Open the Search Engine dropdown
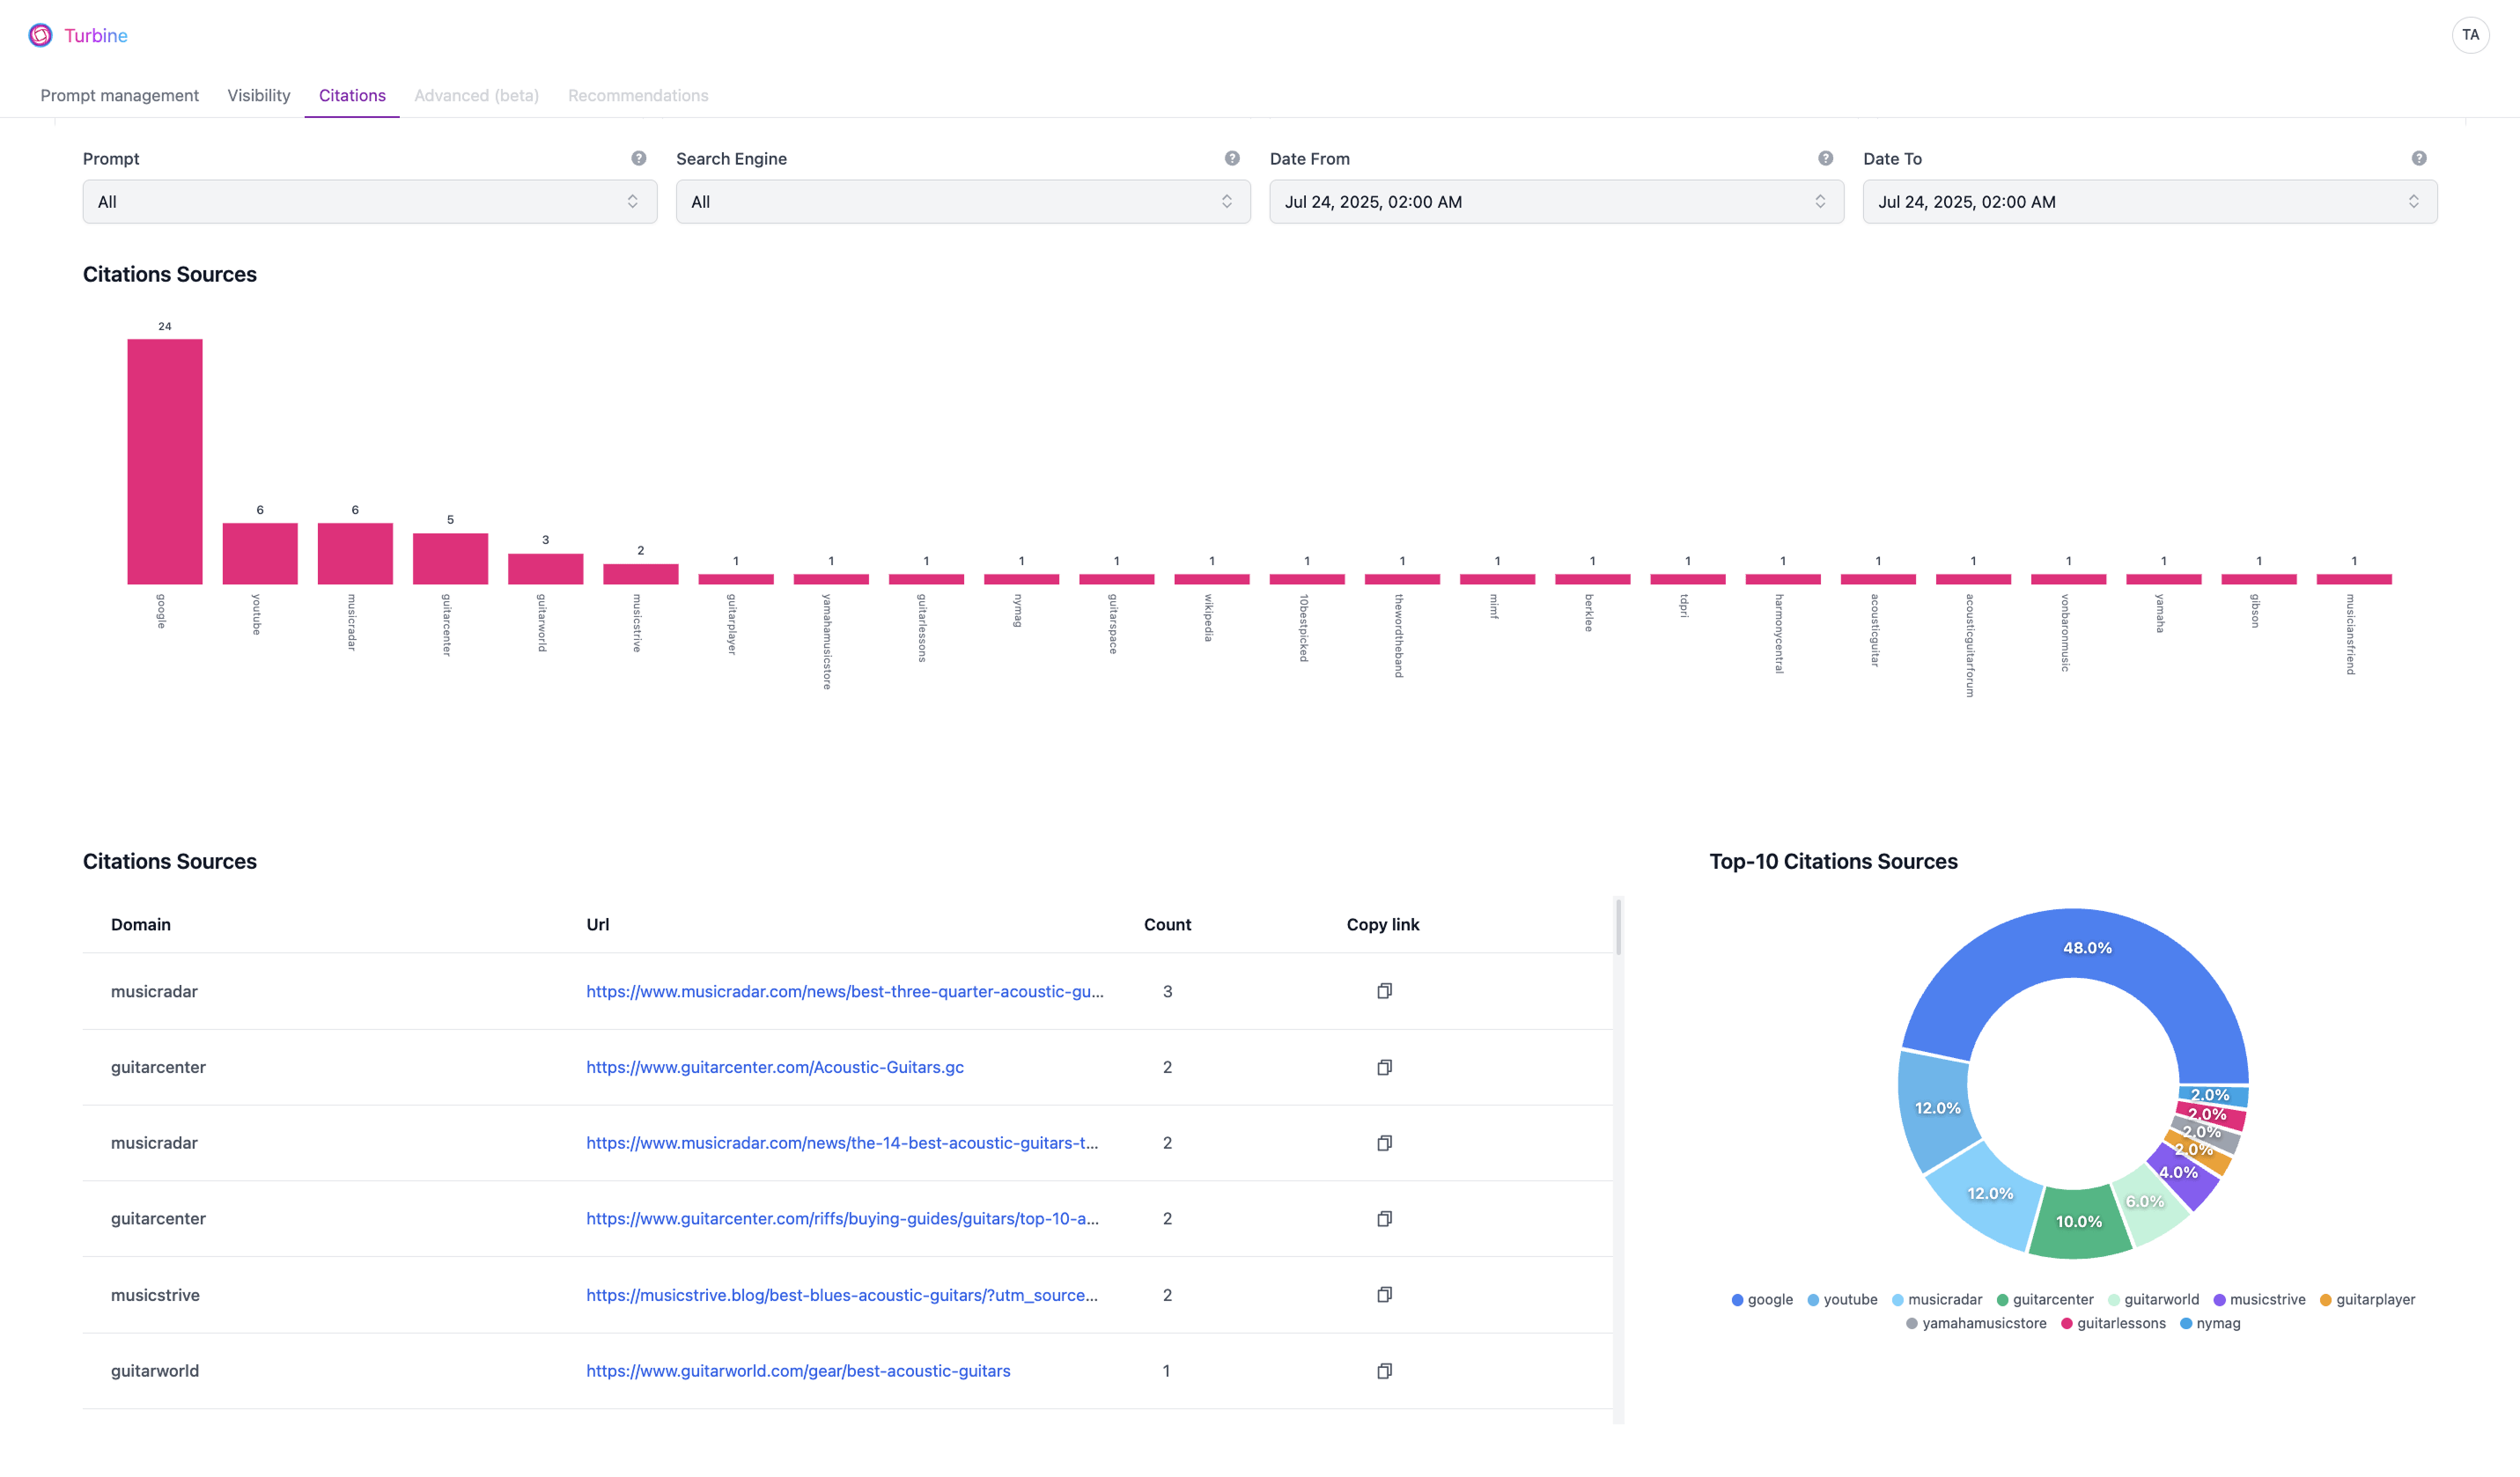2520x1477 pixels. pyautogui.click(x=963, y=202)
